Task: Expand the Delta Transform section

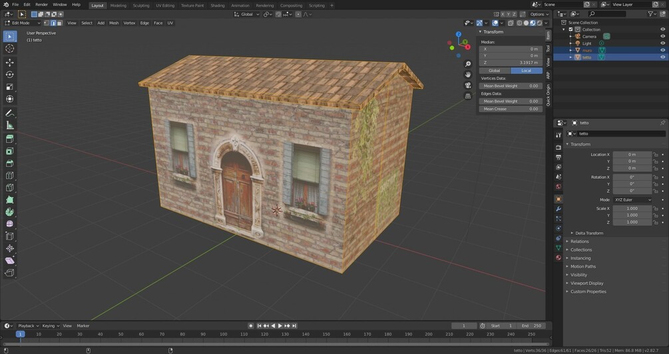Action: [x=589, y=234]
